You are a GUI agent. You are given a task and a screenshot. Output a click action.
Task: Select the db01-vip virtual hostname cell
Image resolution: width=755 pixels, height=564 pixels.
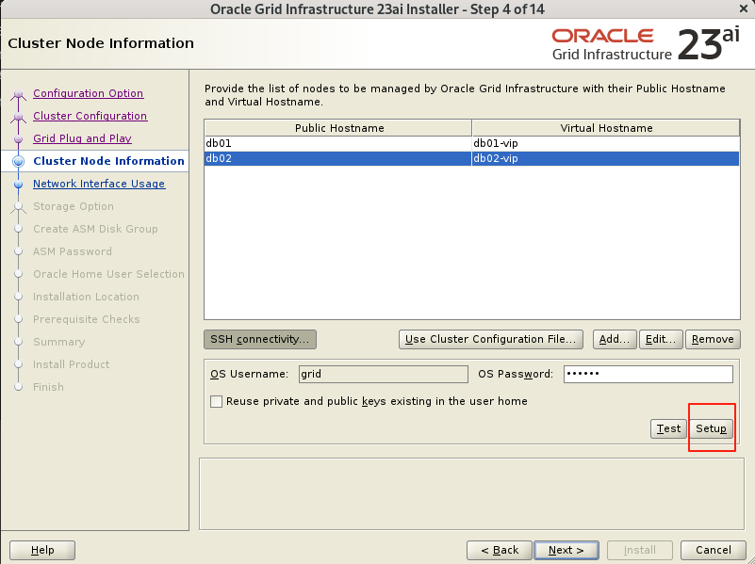click(x=606, y=143)
